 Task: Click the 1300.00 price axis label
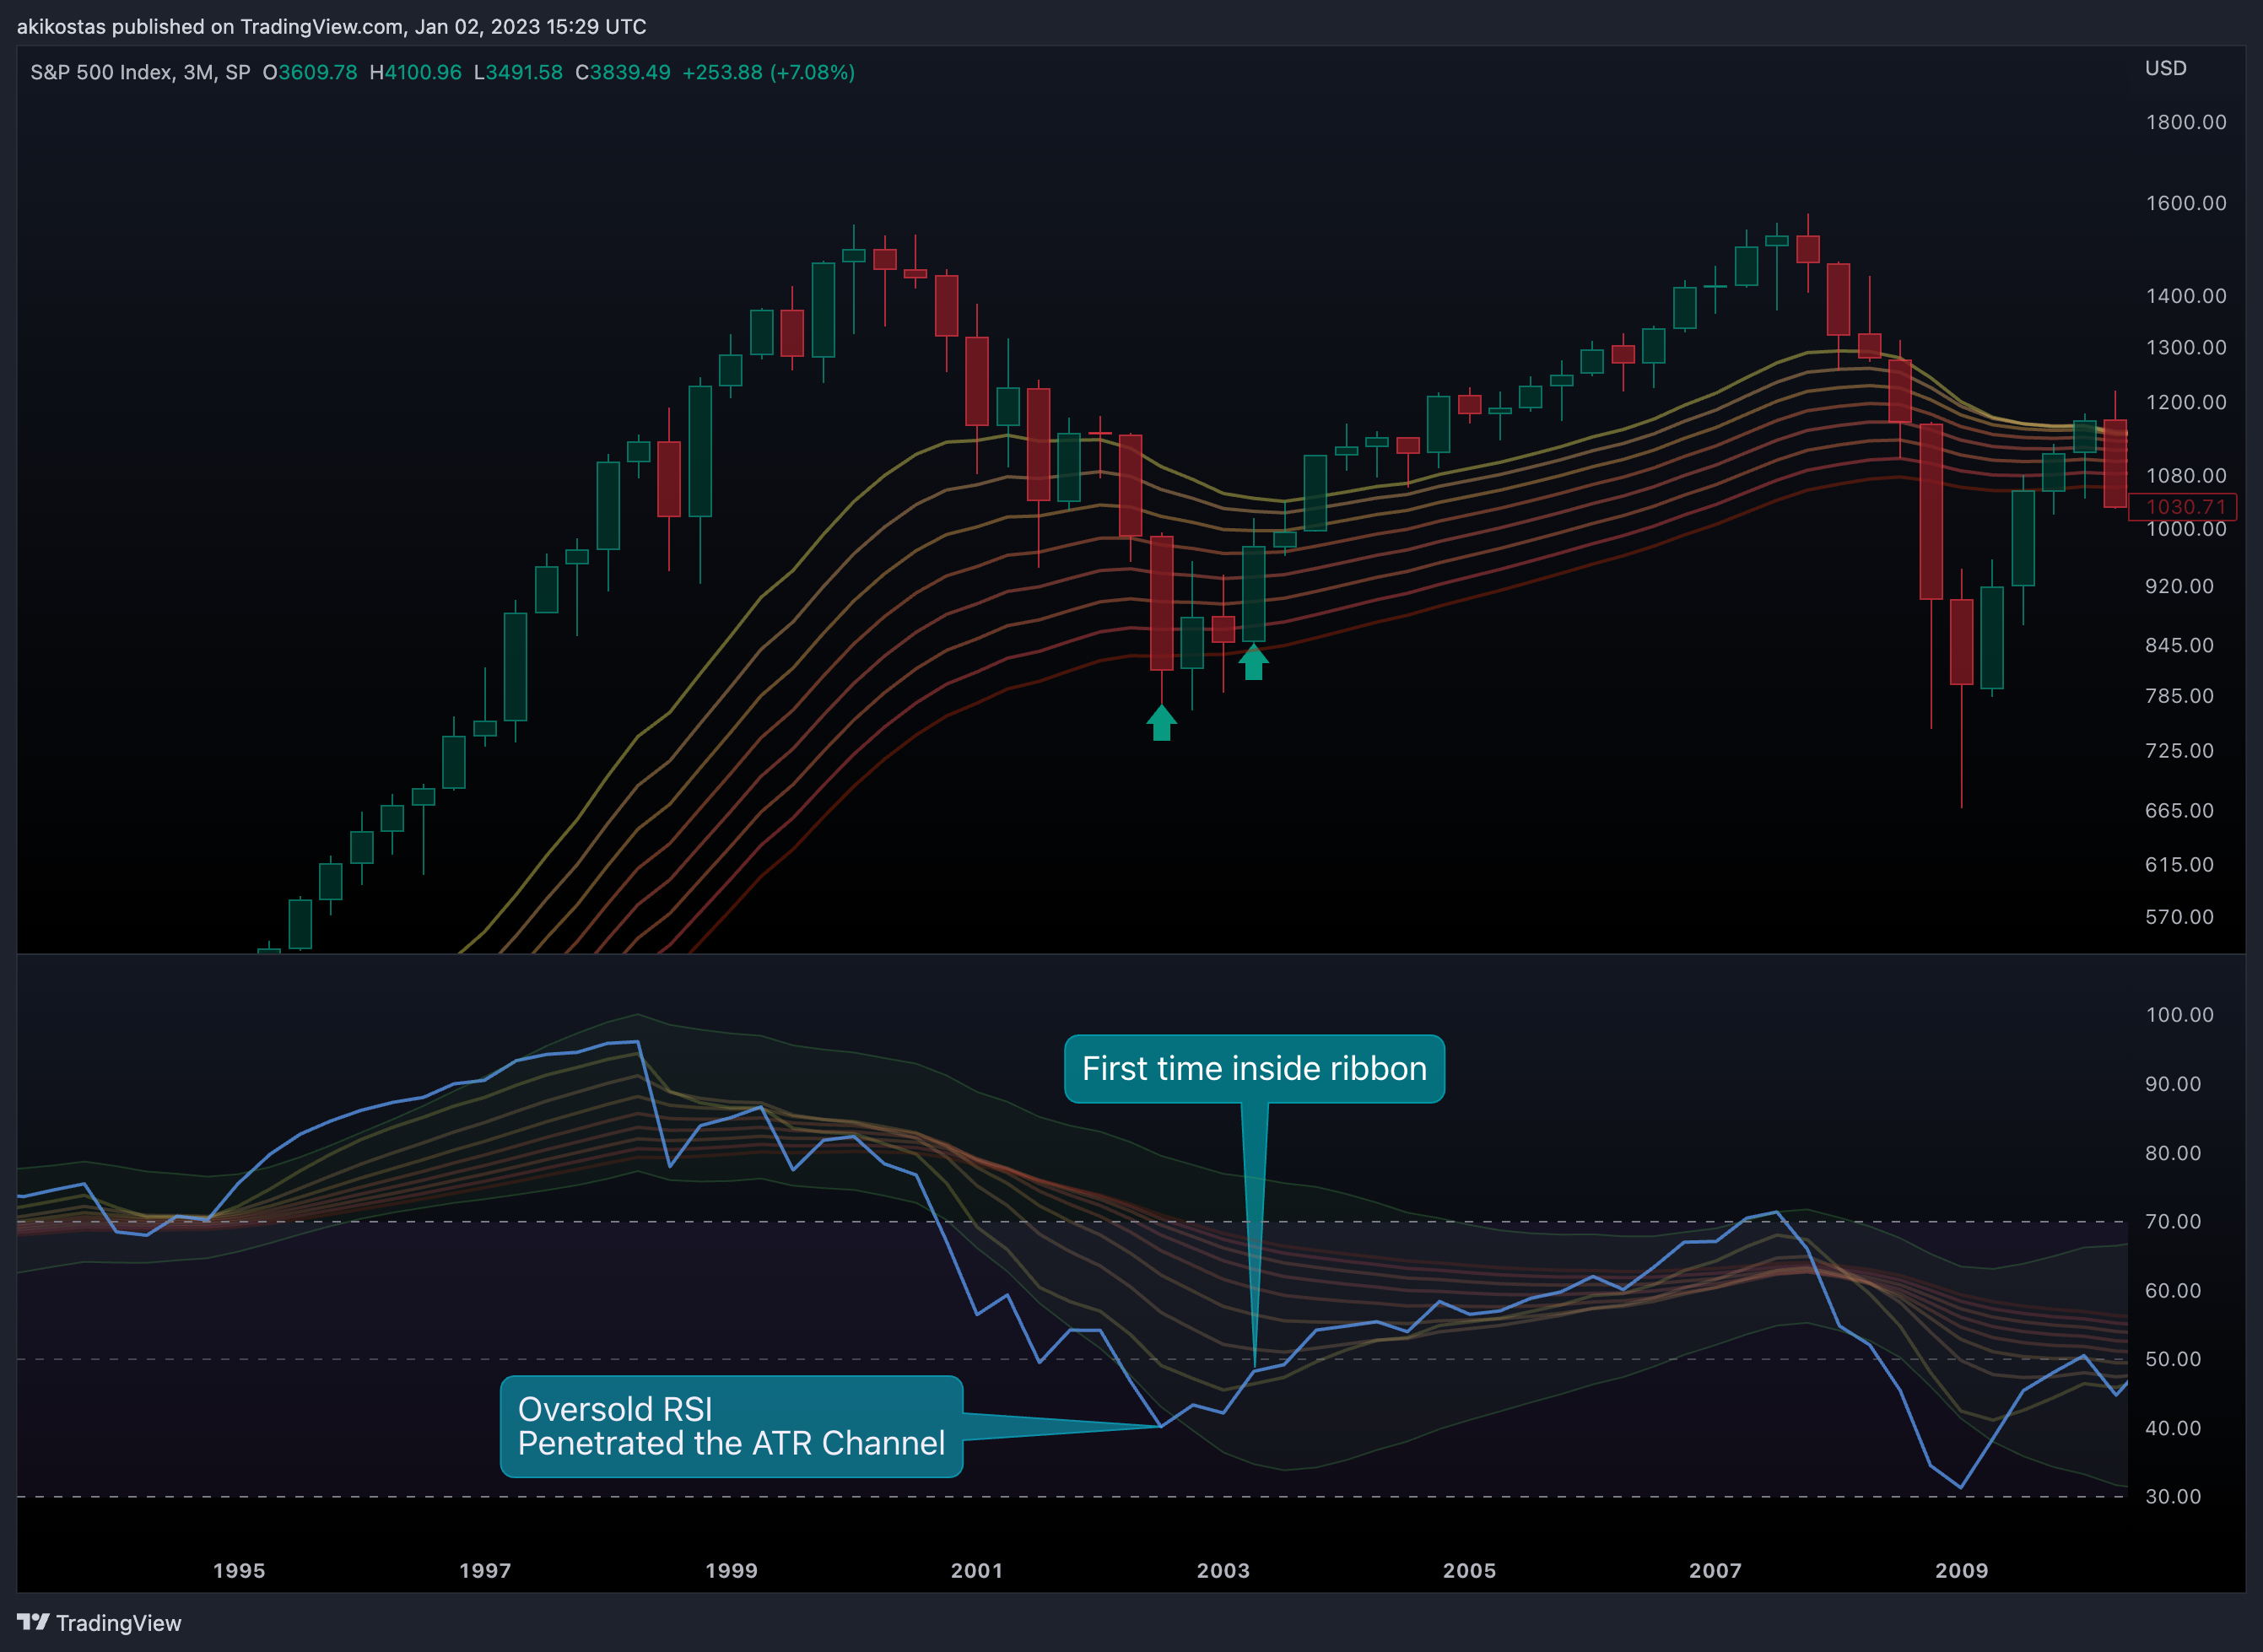tap(2186, 347)
